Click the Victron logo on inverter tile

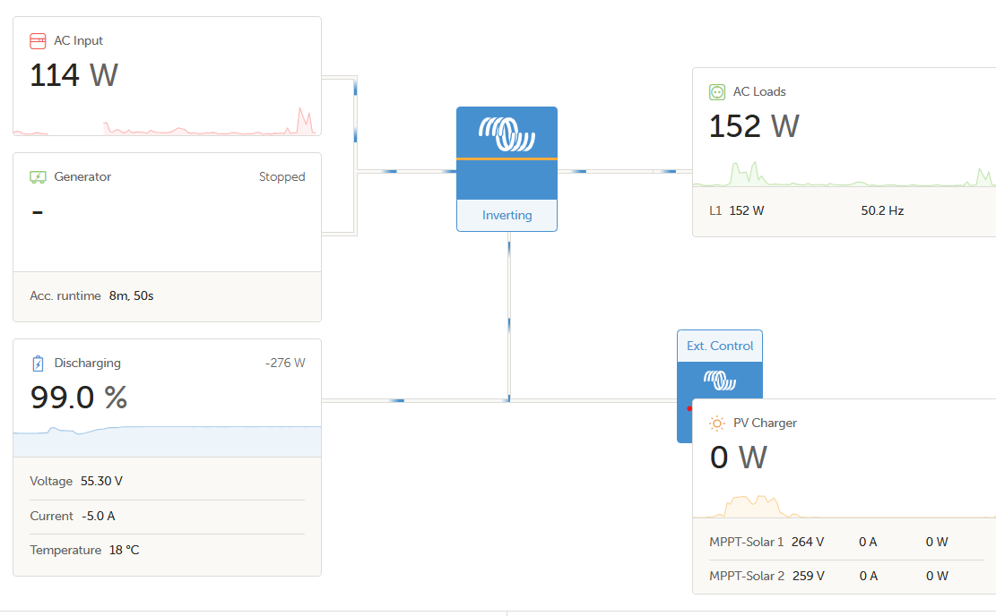[x=507, y=134]
